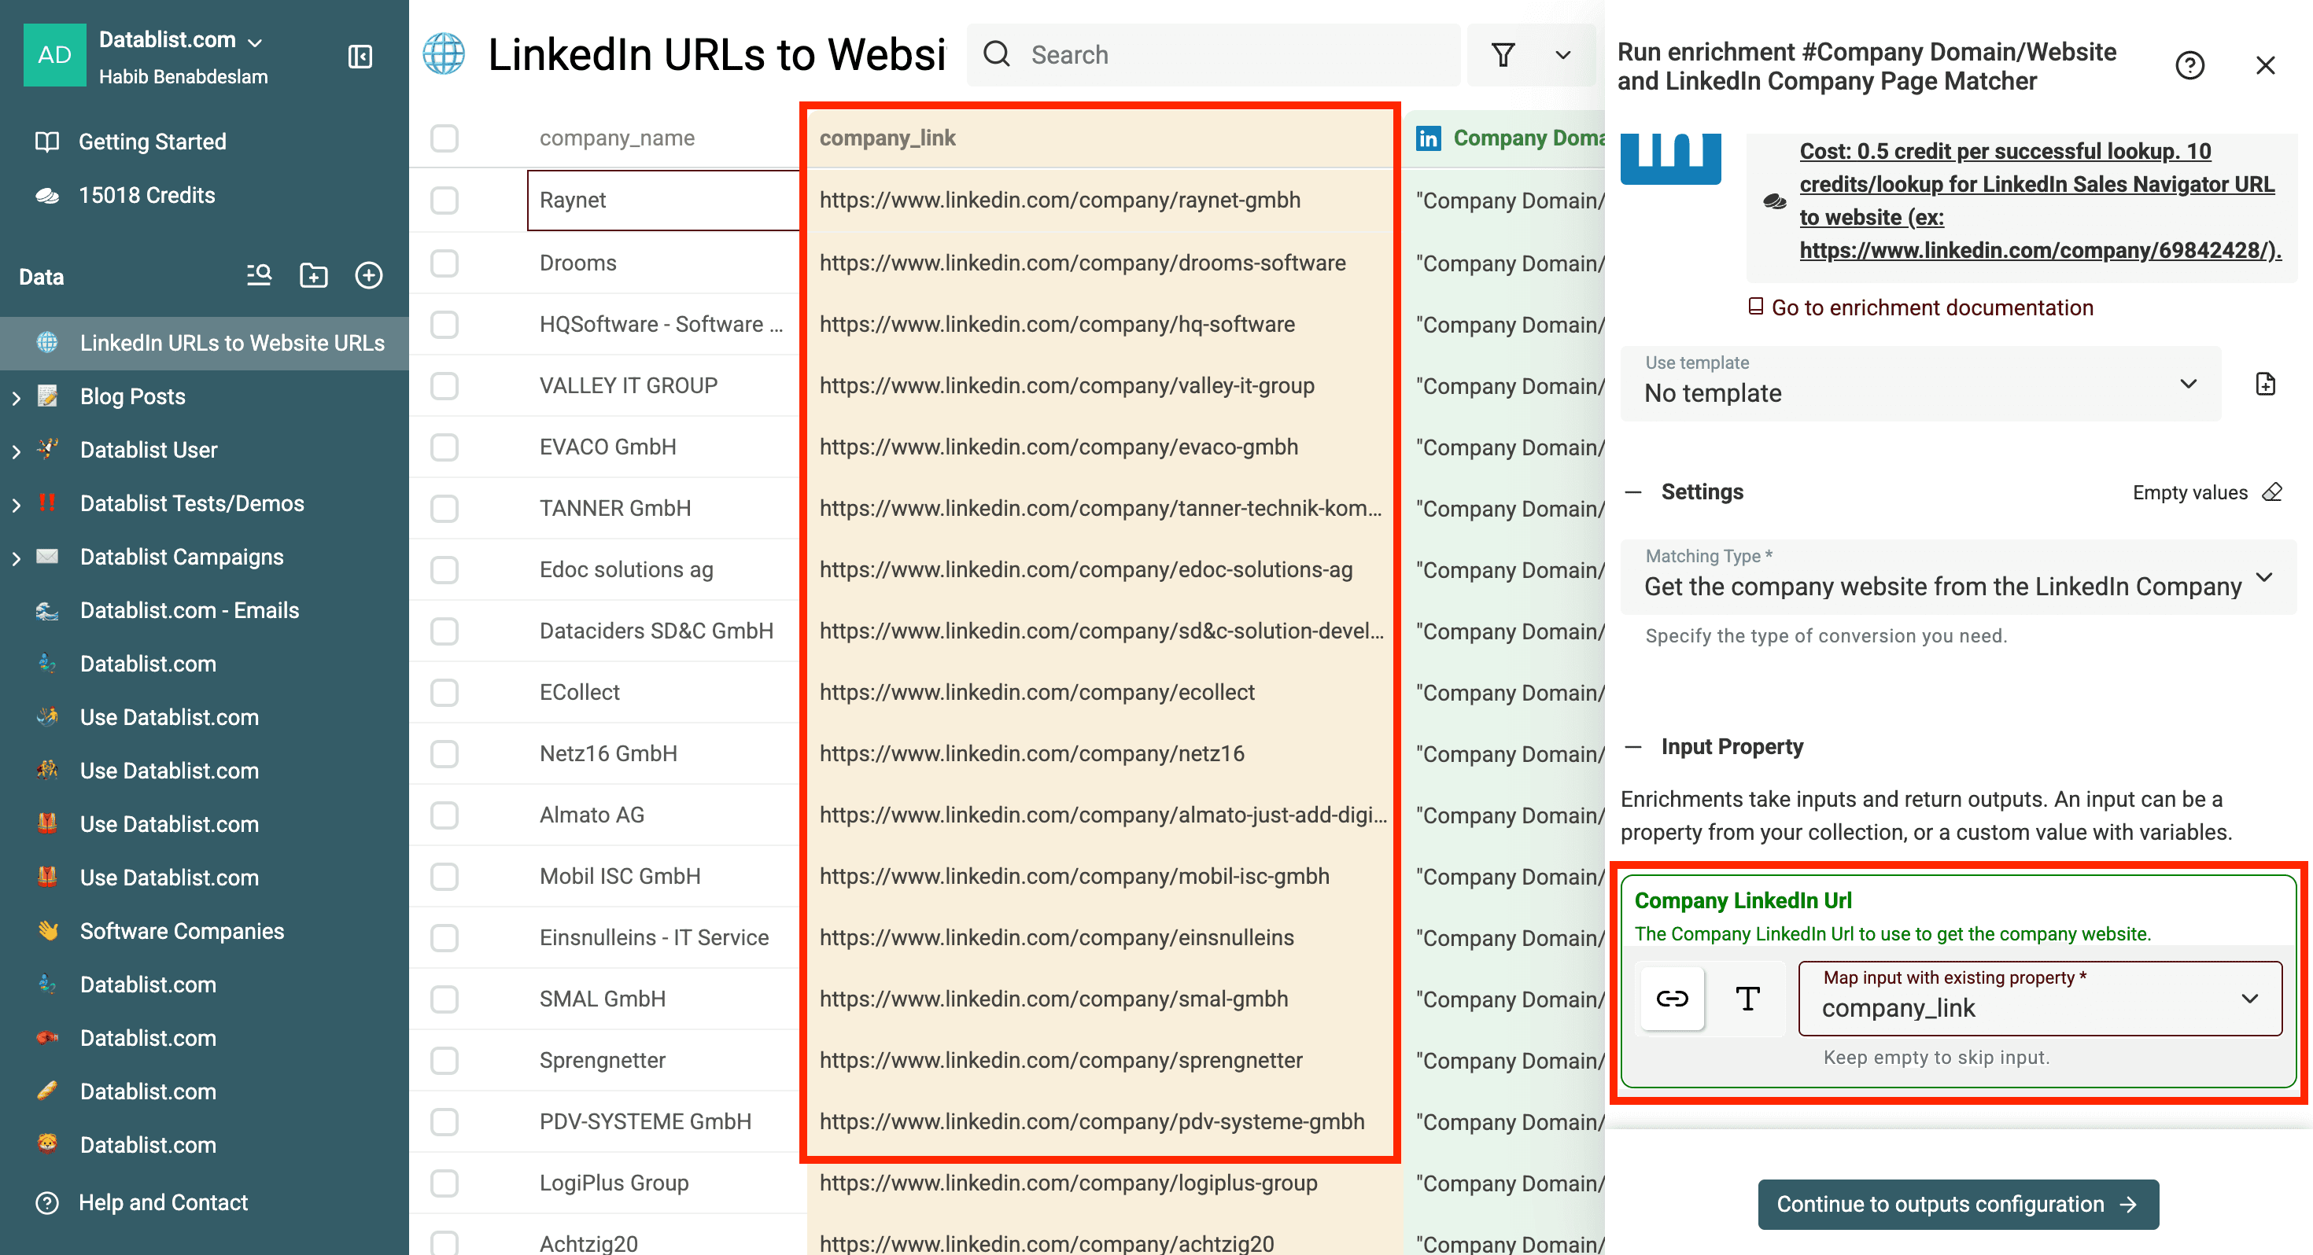Toggle the select-all checkbox in the table header
The width and height of the screenshot is (2313, 1255).
[x=445, y=138]
